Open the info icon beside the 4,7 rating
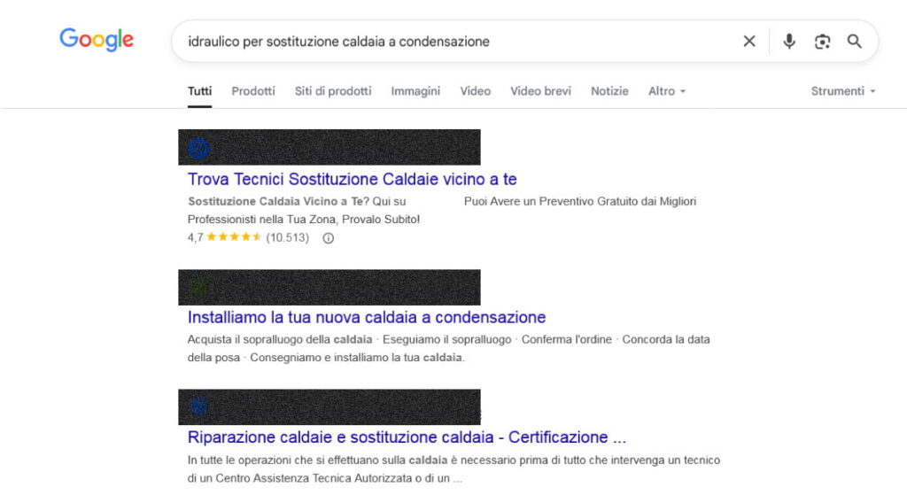The image size is (907, 503). click(328, 237)
